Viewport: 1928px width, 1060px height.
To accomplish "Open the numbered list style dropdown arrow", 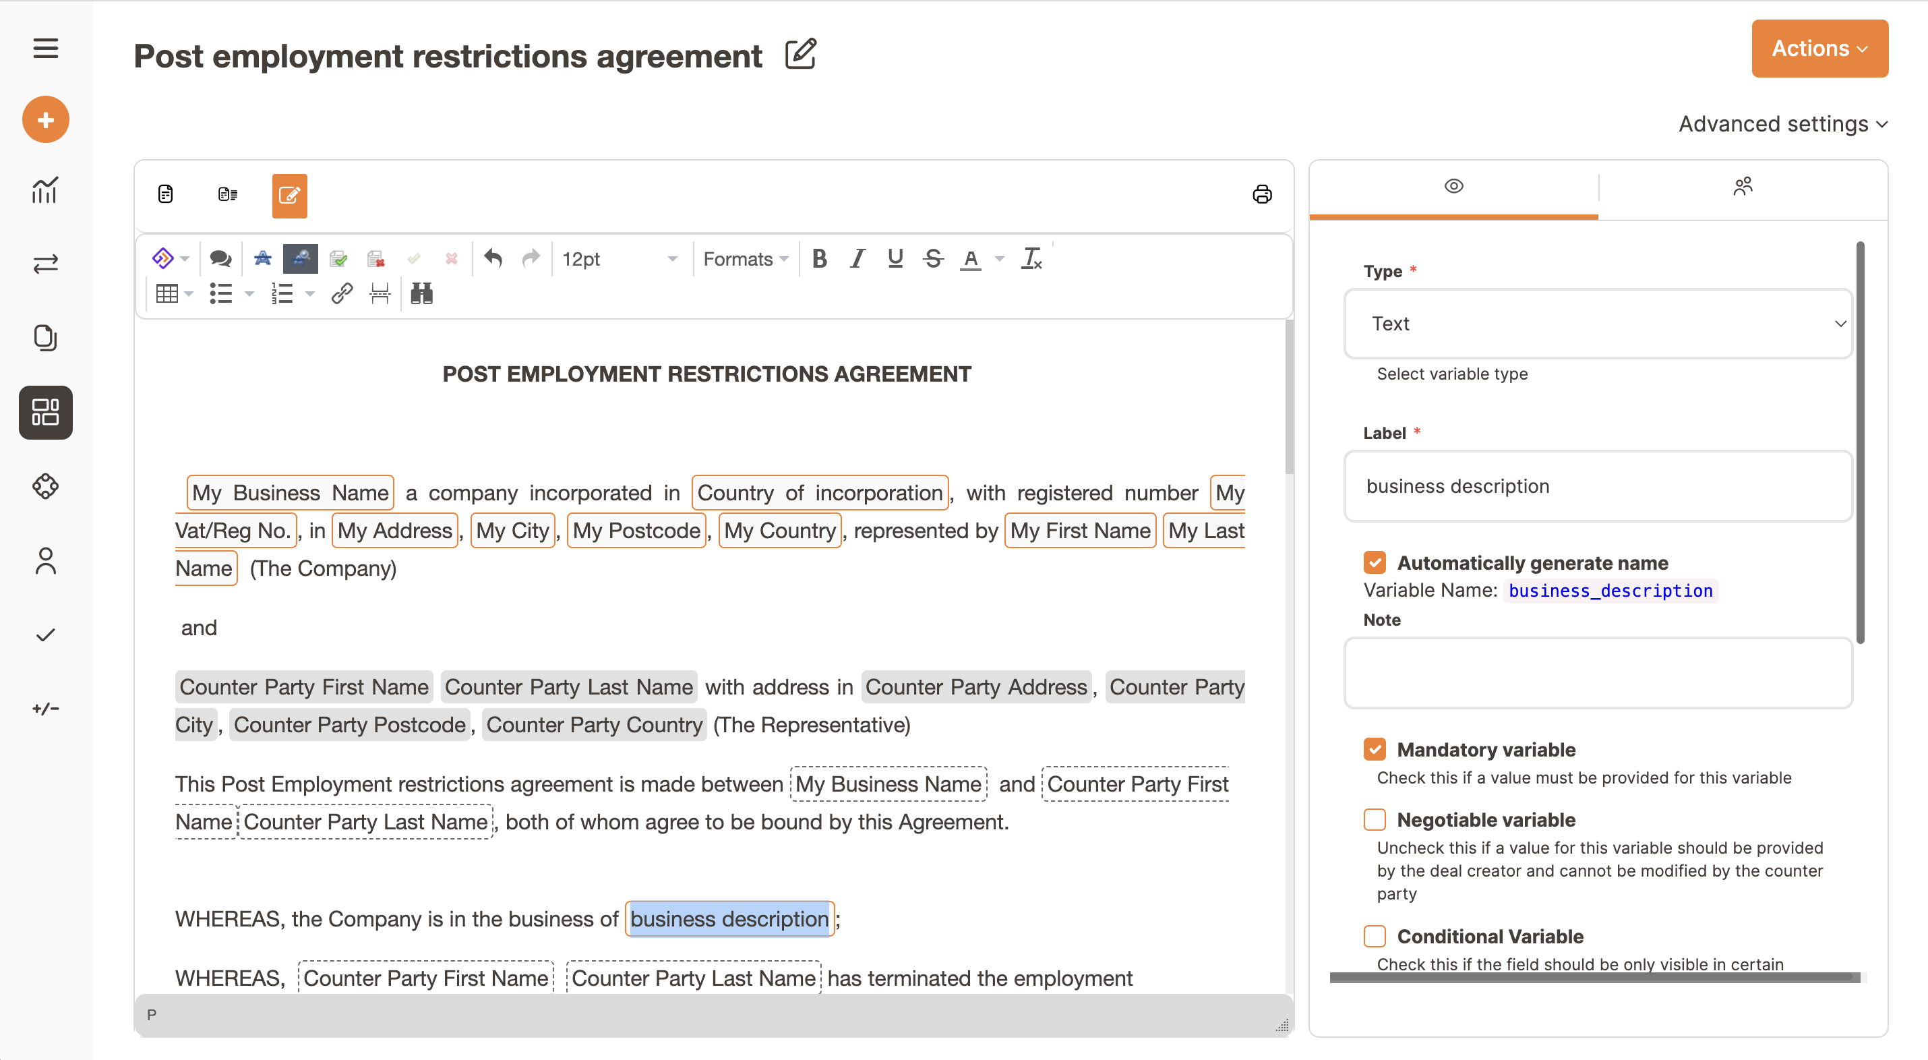I will click(x=310, y=293).
